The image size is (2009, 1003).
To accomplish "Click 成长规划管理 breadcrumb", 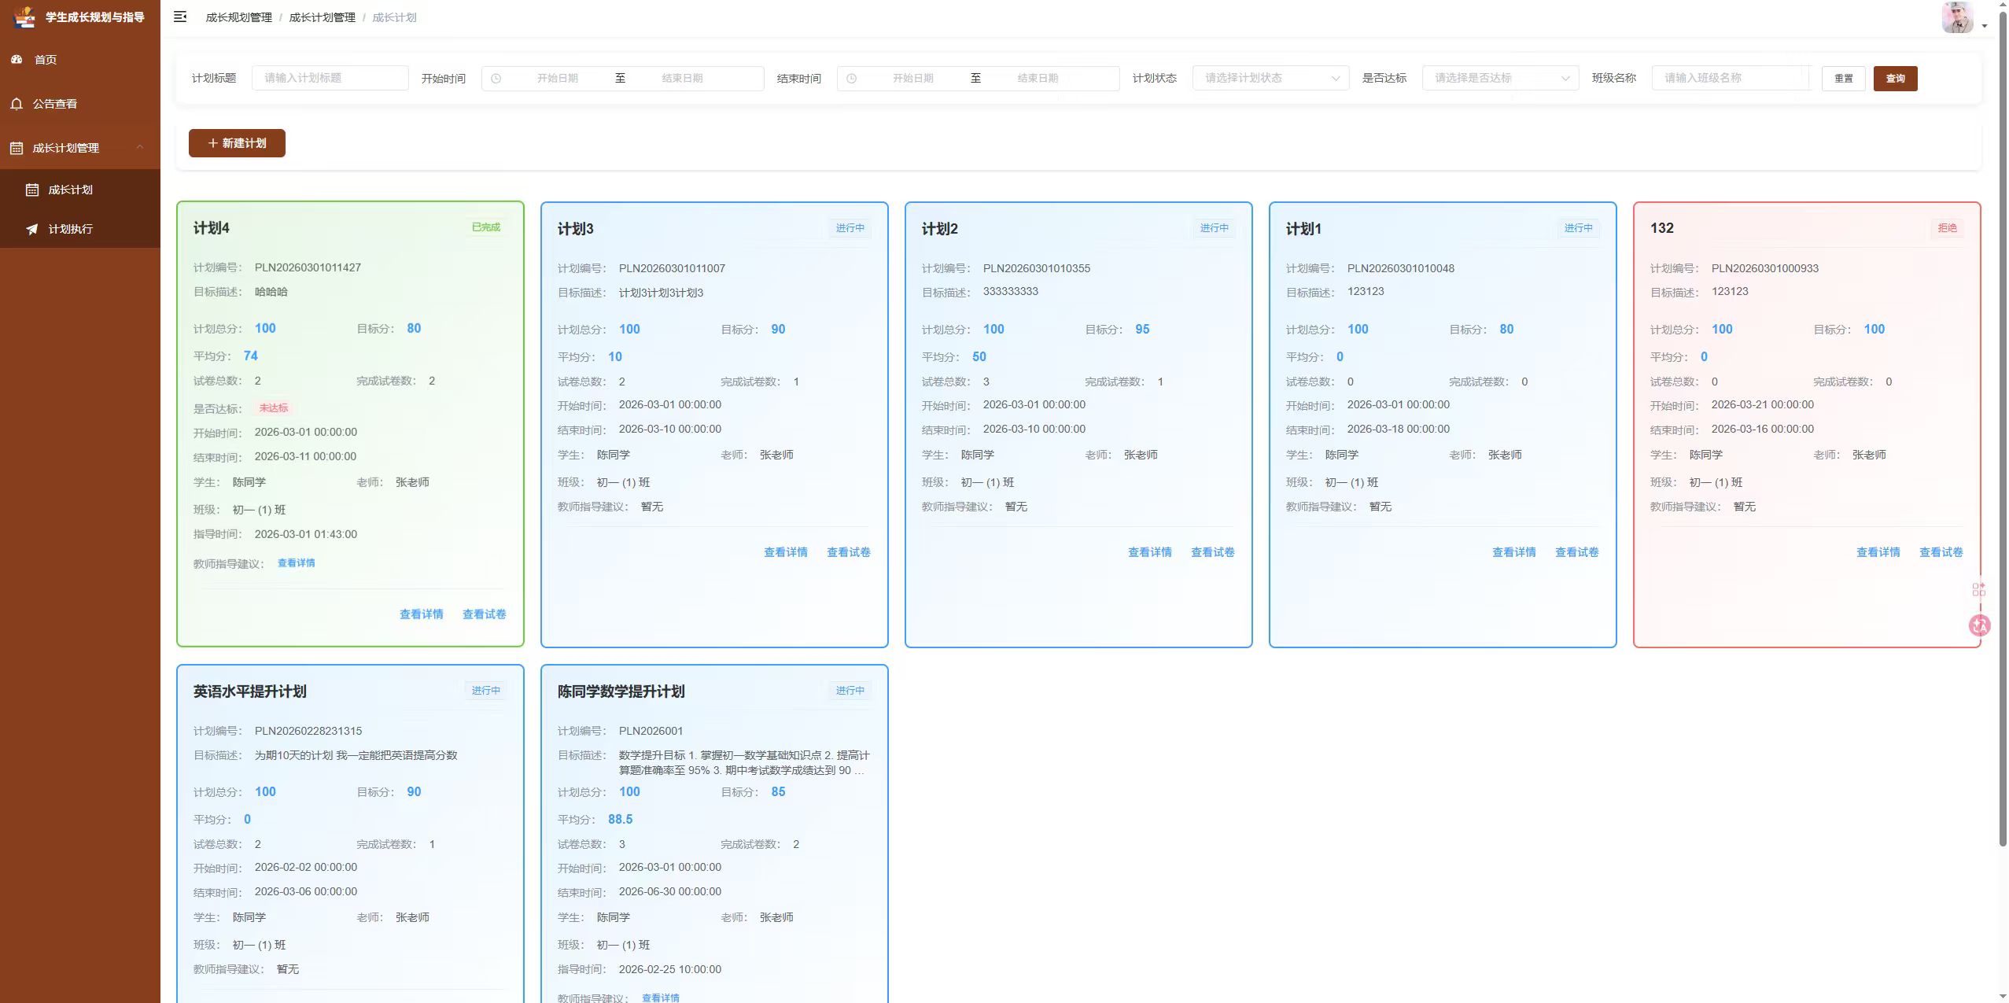I will point(238,17).
